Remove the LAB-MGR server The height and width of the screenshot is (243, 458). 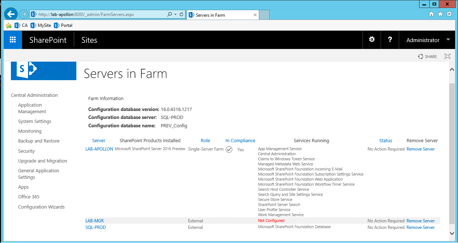421,221
